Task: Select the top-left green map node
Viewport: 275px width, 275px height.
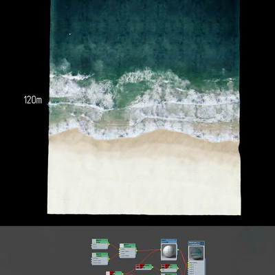Action: 100,244
